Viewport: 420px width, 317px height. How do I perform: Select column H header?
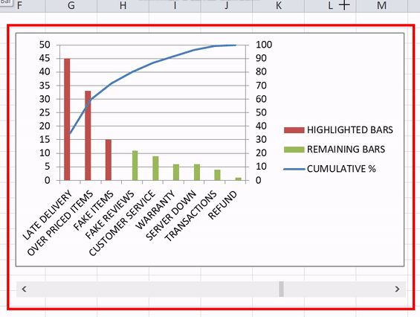pos(123,6)
